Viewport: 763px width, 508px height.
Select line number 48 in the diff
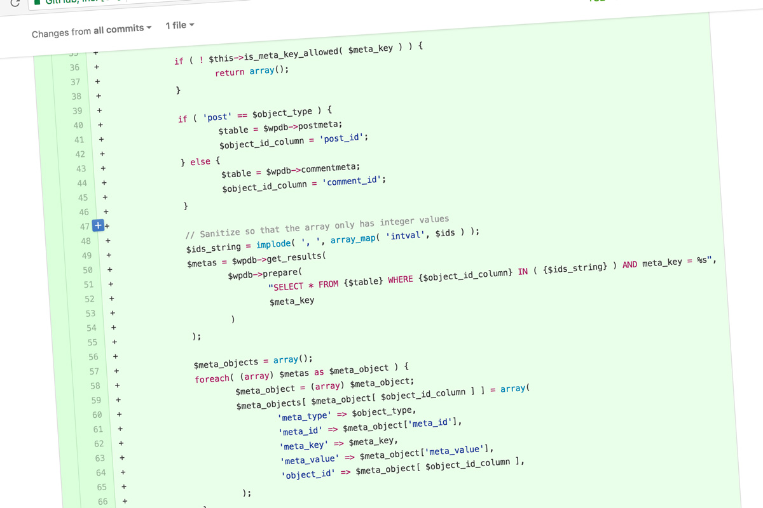(x=86, y=241)
